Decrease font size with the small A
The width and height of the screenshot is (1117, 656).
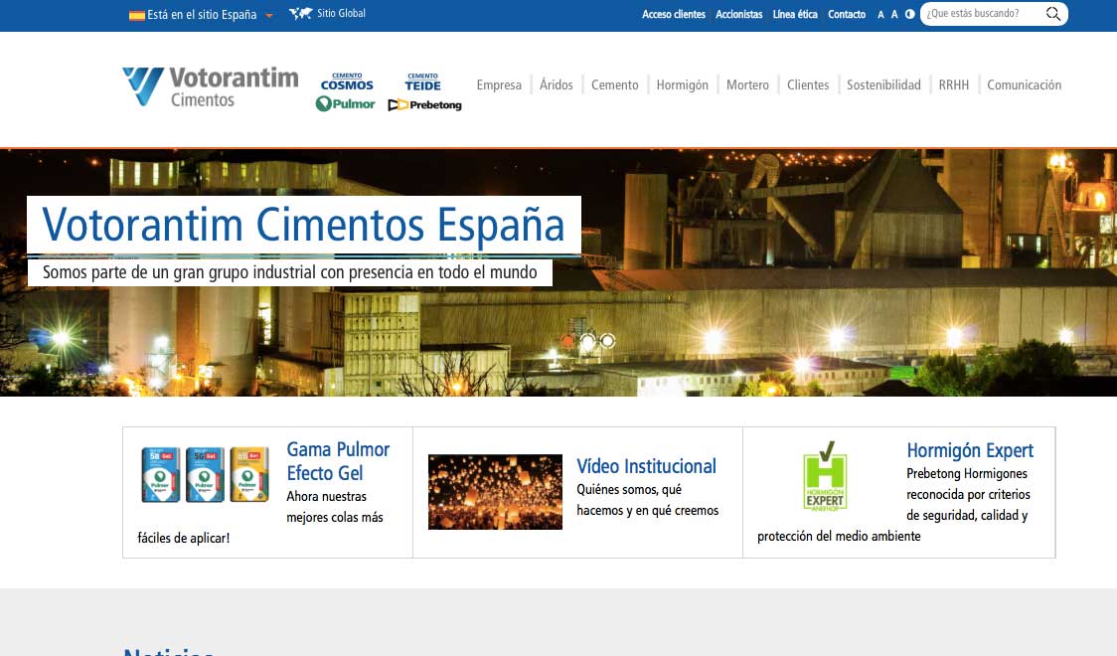895,14
